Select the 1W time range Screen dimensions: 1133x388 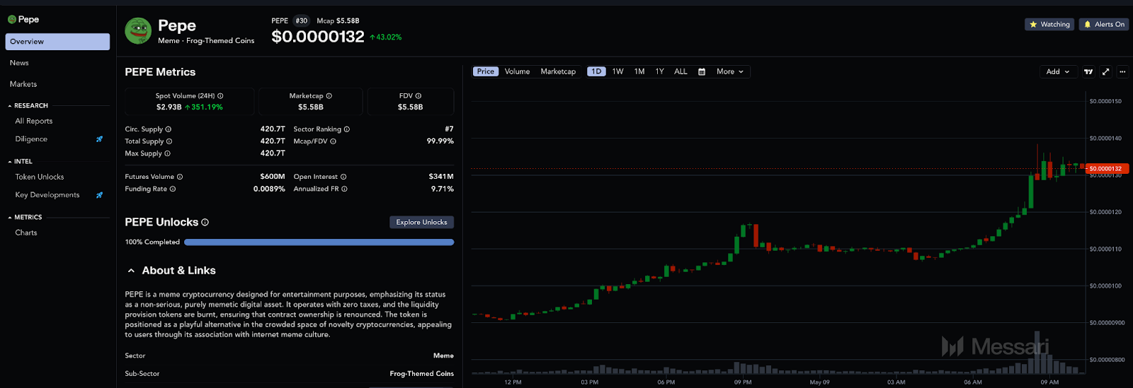click(x=617, y=71)
